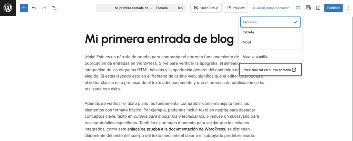
Task: Toggle the laptop preview device icon
Action: click(x=298, y=8)
